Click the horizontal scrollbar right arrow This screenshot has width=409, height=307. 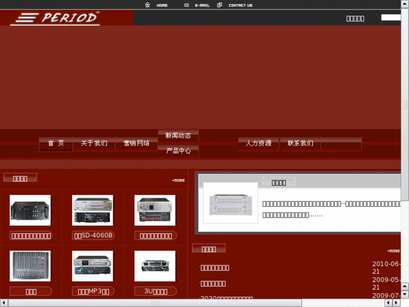[397, 302]
